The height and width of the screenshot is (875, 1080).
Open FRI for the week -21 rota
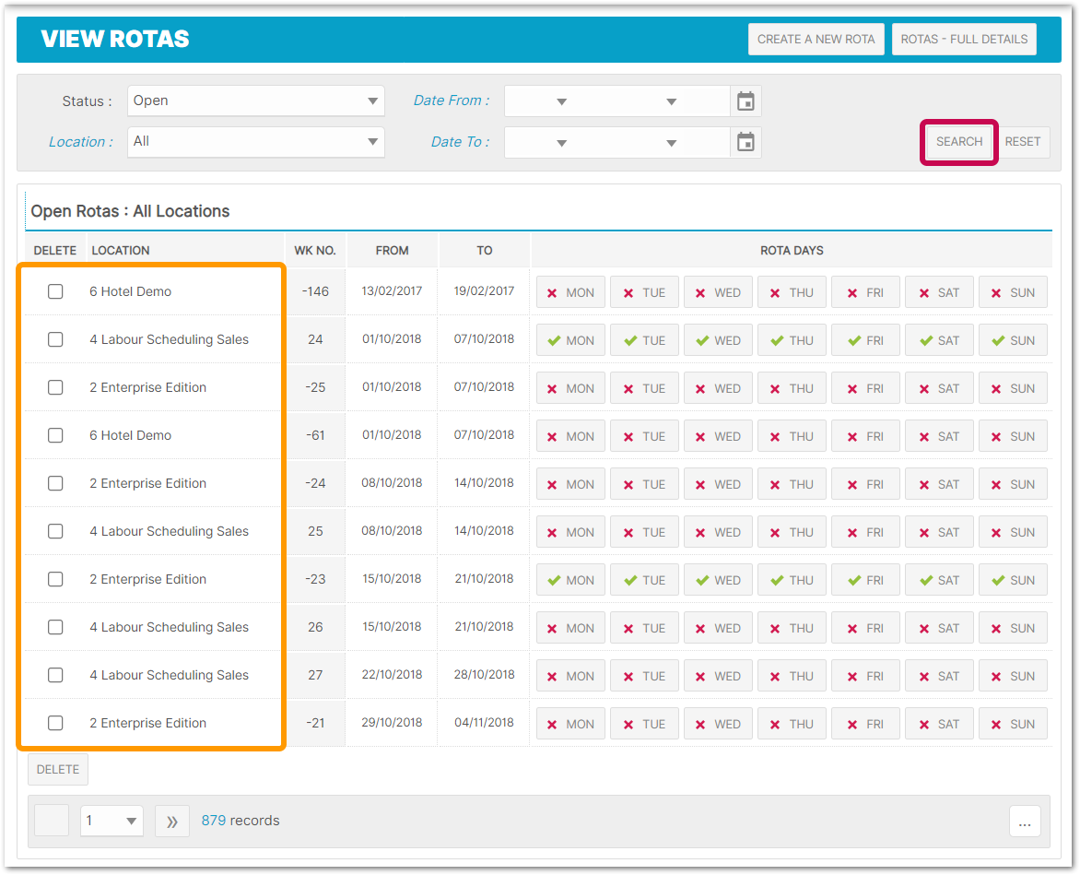coord(866,724)
